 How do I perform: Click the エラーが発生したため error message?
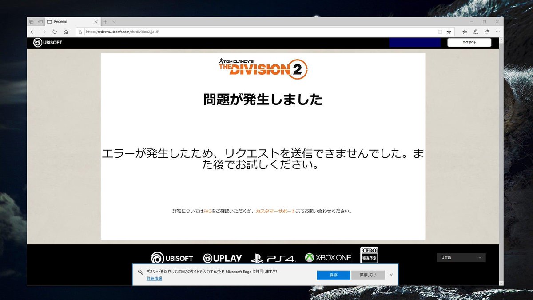[263, 160]
